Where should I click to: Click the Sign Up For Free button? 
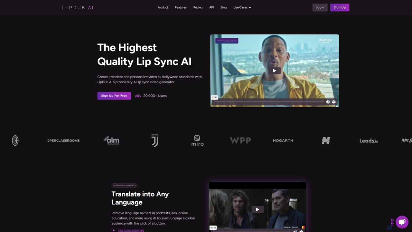point(114,96)
